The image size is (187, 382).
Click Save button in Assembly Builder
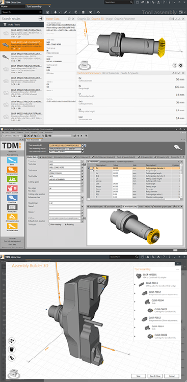click(x=139, y=376)
